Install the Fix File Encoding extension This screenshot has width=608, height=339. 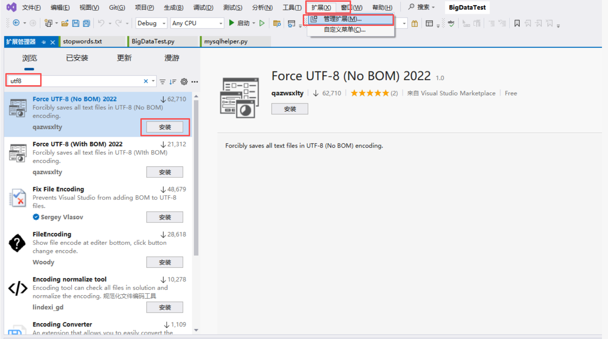tap(165, 217)
